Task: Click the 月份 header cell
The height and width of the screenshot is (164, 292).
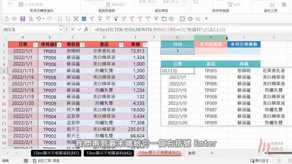Action: coord(177,45)
